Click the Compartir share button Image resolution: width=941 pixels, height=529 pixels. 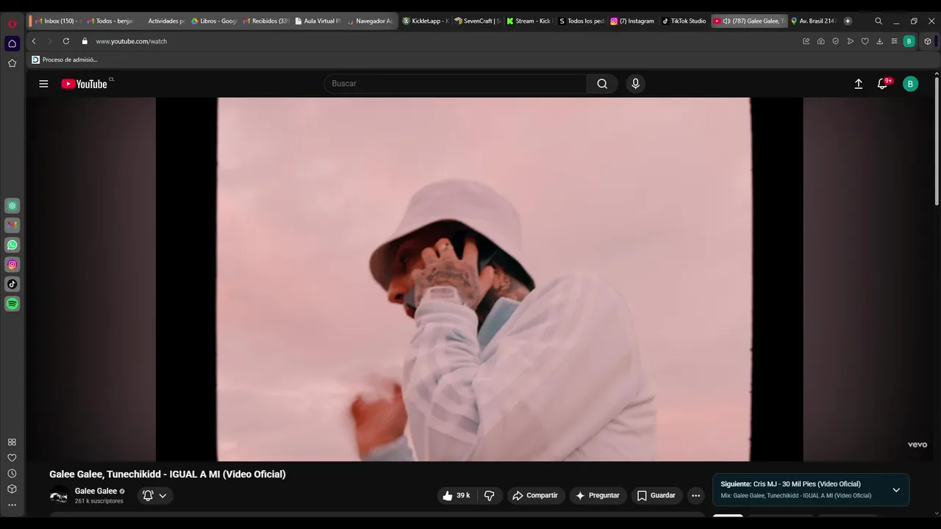pyautogui.click(x=535, y=496)
